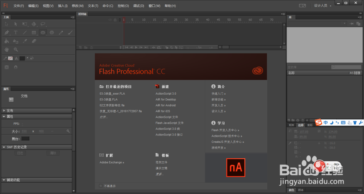This screenshot has height=194, width=364.
Task: Open the 文件(F) menu
Action: click(19, 6)
